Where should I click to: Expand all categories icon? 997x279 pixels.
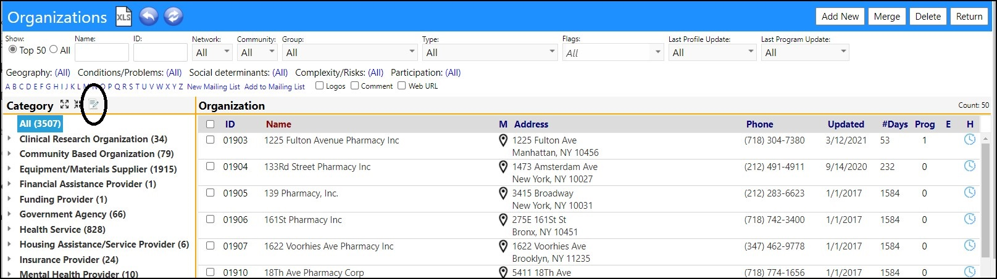(x=65, y=105)
